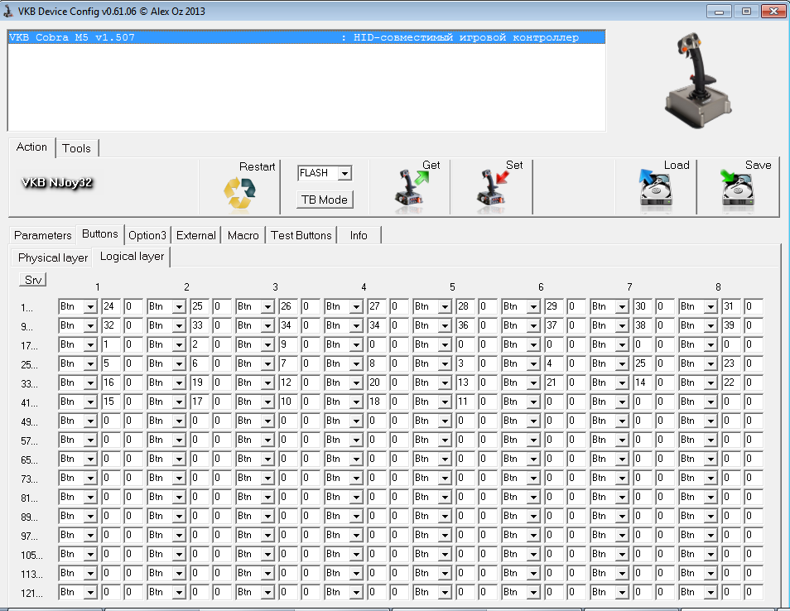The image size is (790, 611).
Task: Minimize the VKB Device Config window
Action: 720,12
